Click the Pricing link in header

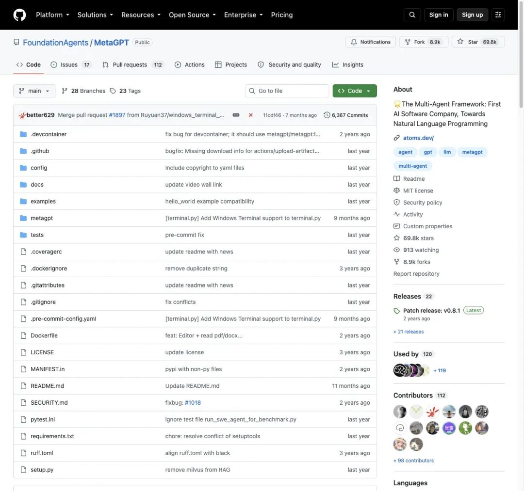click(282, 15)
